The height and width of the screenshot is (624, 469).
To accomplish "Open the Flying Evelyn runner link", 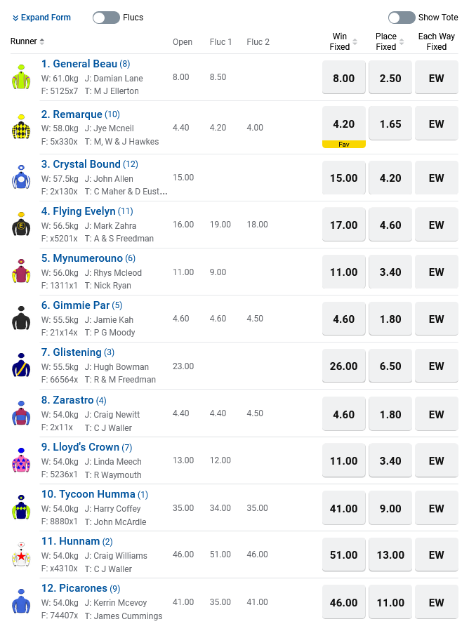I will coord(78,211).
